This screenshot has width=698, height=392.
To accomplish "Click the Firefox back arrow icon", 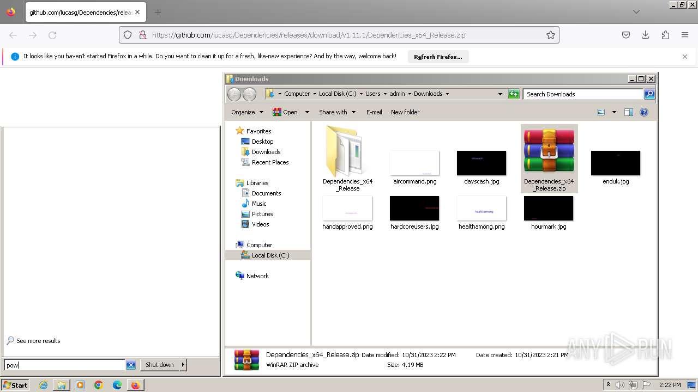I will click(x=13, y=35).
